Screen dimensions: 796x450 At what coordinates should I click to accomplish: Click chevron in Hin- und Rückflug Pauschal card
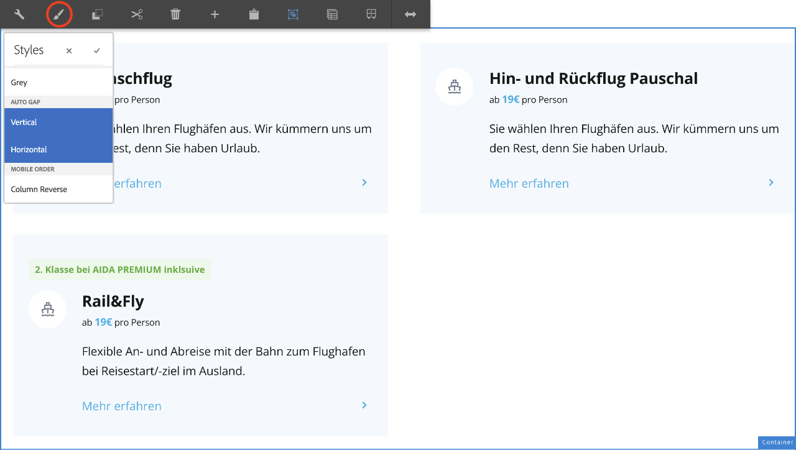pyautogui.click(x=771, y=183)
